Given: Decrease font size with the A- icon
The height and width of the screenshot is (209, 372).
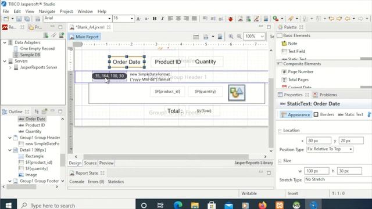Looking at the screenshot, I should pyautogui.click(x=146, y=19).
